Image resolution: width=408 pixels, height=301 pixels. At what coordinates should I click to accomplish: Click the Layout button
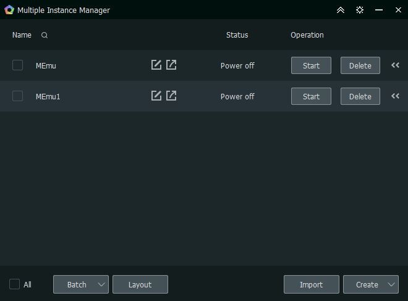tap(140, 284)
